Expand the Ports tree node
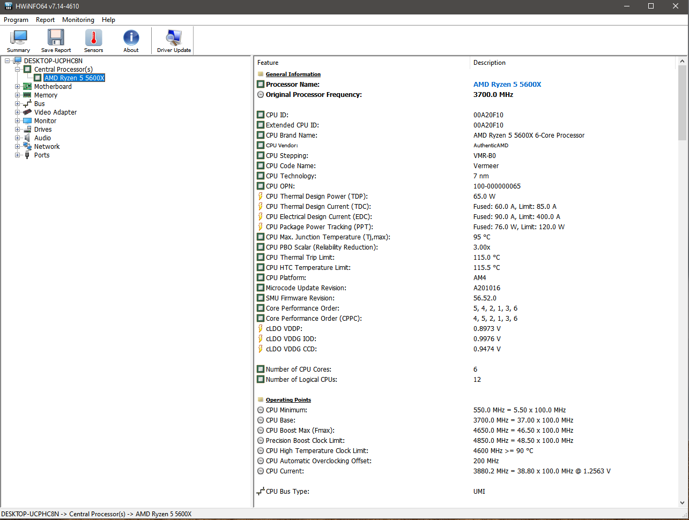 tap(18, 155)
